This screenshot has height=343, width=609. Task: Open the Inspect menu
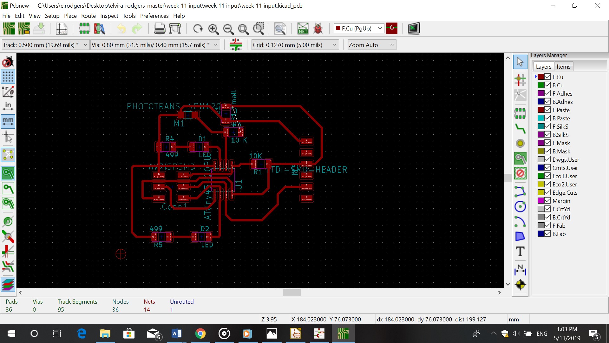(x=109, y=16)
